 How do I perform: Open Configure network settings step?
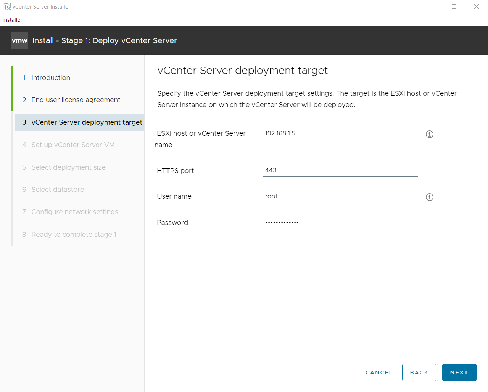click(75, 212)
